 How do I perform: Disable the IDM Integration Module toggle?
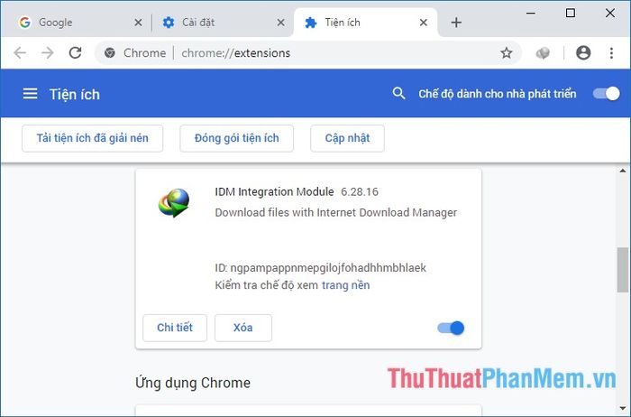451,328
